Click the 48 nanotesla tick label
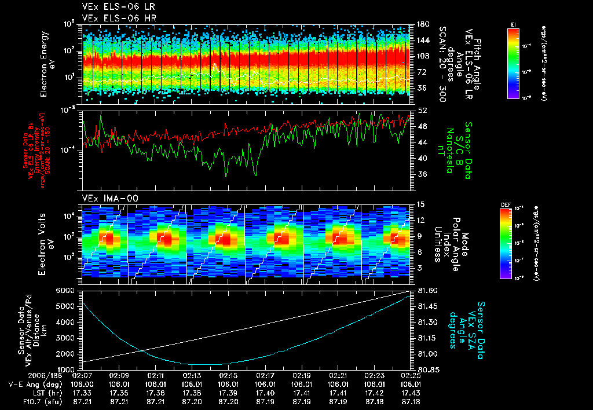The image size is (593, 410). click(x=422, y=126)
